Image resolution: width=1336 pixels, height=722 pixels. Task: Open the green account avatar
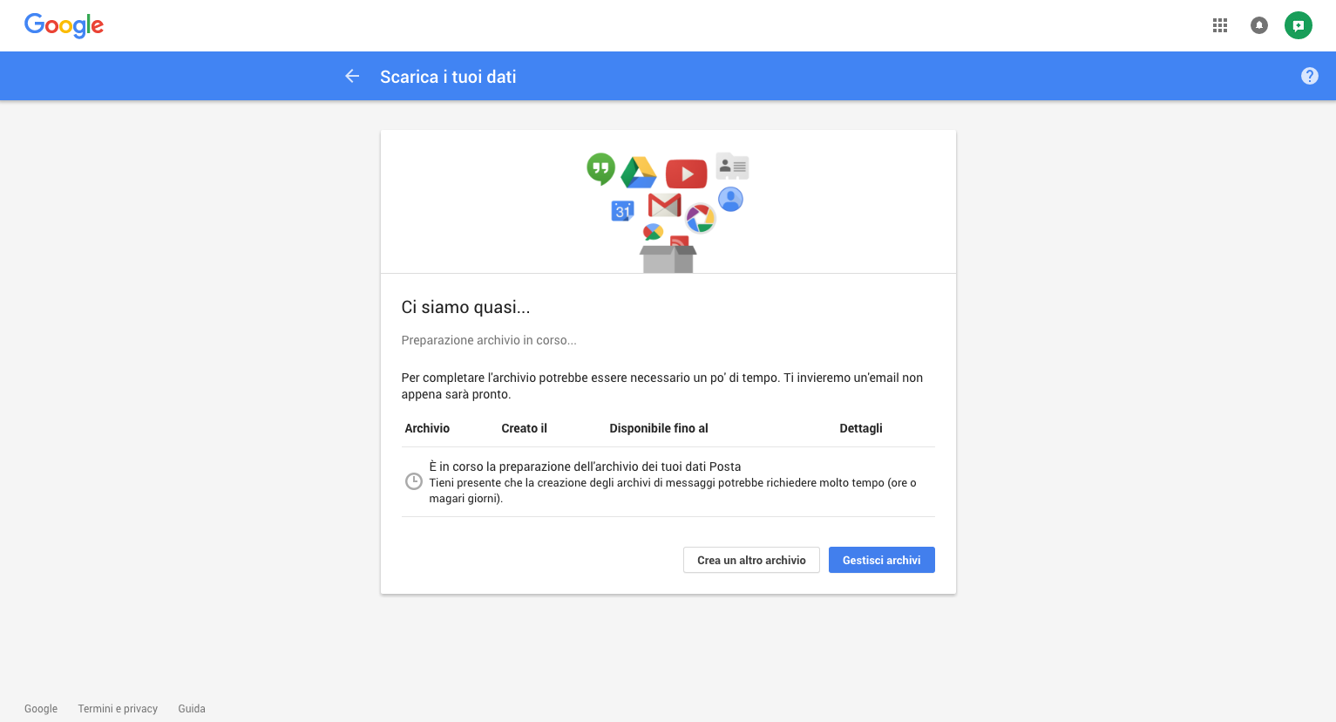tap(1299, 25)
